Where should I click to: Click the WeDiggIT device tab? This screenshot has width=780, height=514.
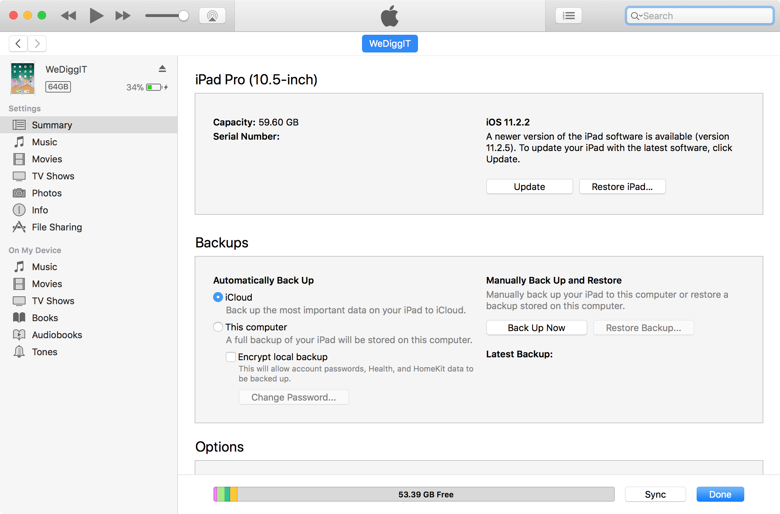click(390, 44)
